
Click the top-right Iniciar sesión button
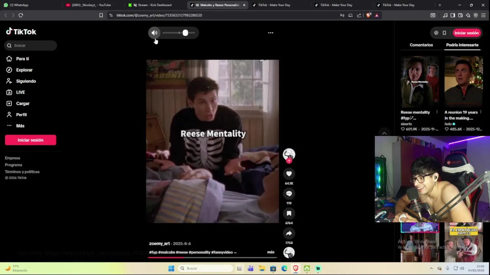pos(466,33)
